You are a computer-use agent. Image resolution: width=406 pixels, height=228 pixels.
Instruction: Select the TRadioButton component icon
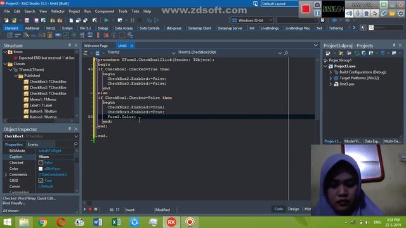pyautogui.click(x=74, y=35)
